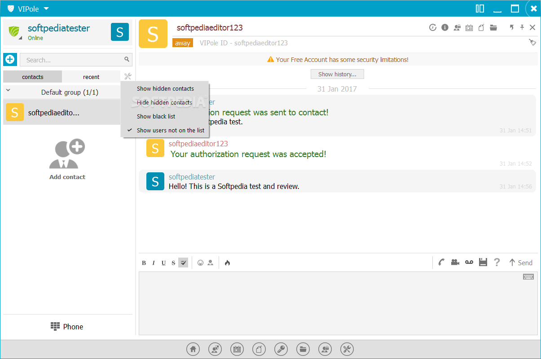Select the softpediaedito... contact in the list
541x359 pixels.
pyautogui.click(x=62, y=113)
